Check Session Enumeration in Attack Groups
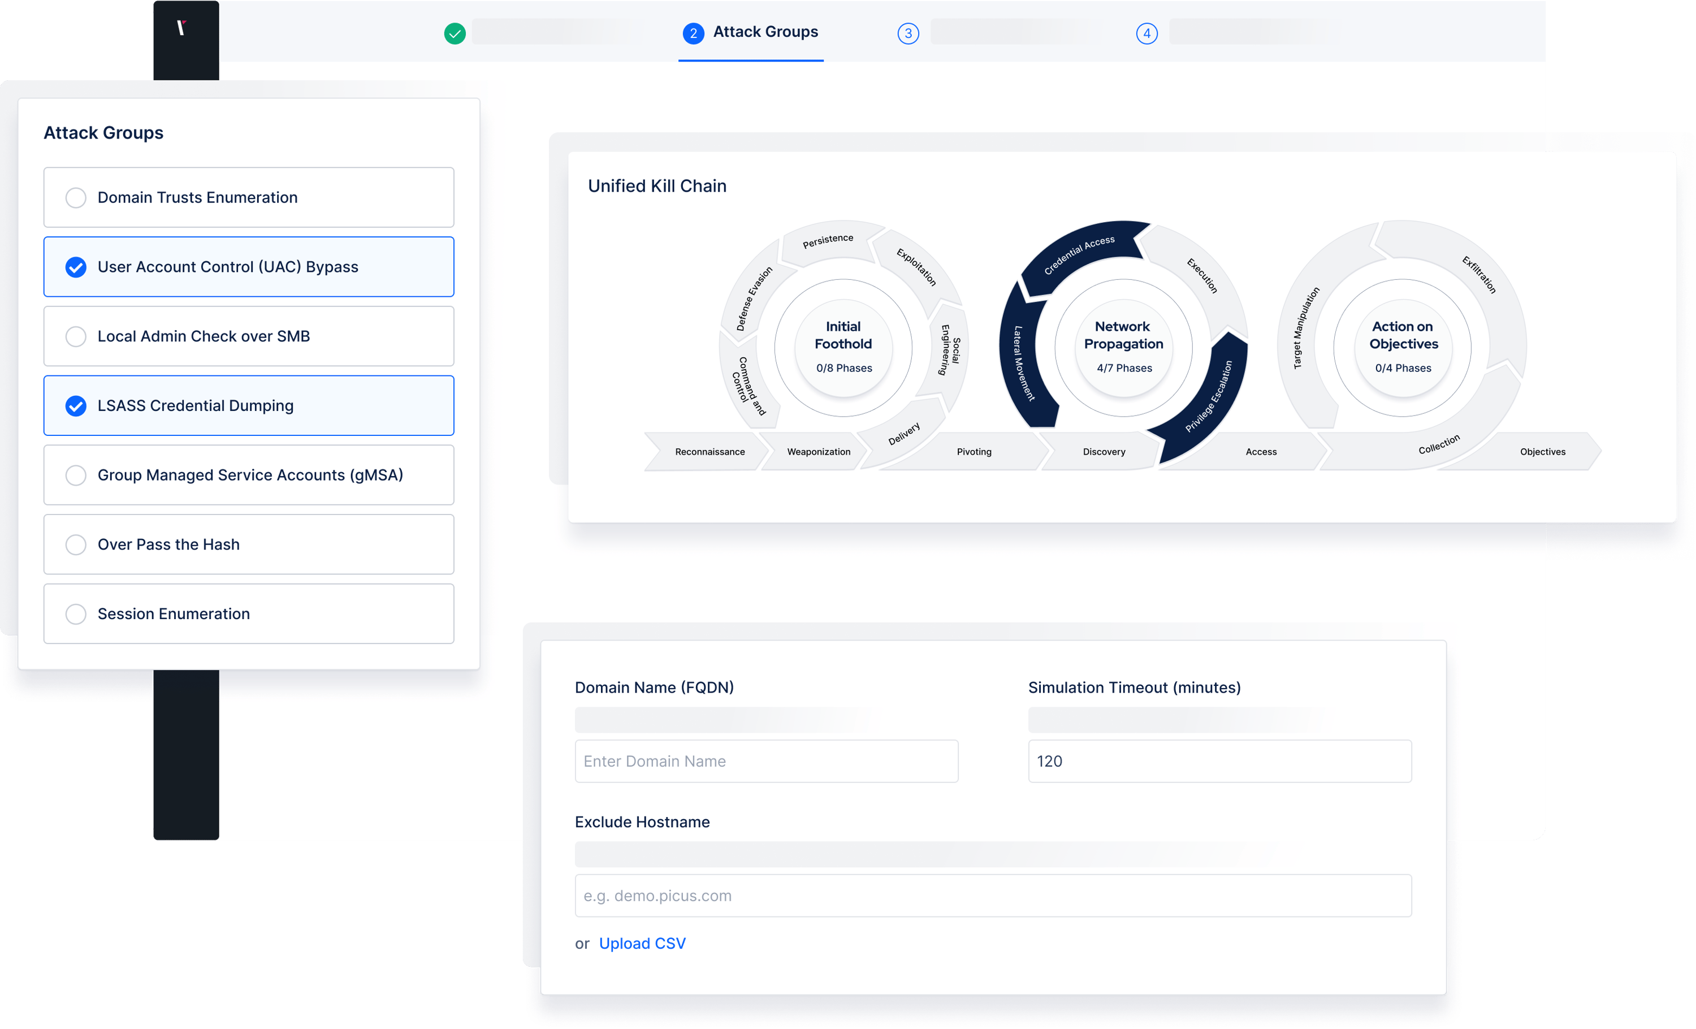Image resolution: width=1696 pixels, height=1029 pixels. click(x=76, y=614)
